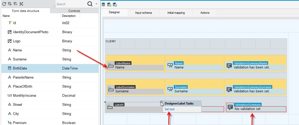Click the expand all icon
The image size is (299, 125).
pos(10,4)
